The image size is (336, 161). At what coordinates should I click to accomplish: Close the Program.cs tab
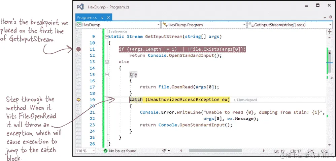coord(108,18)
